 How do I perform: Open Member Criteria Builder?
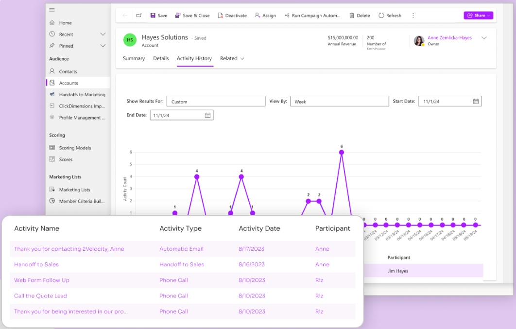pyautogui.click(x=82, y=201)
